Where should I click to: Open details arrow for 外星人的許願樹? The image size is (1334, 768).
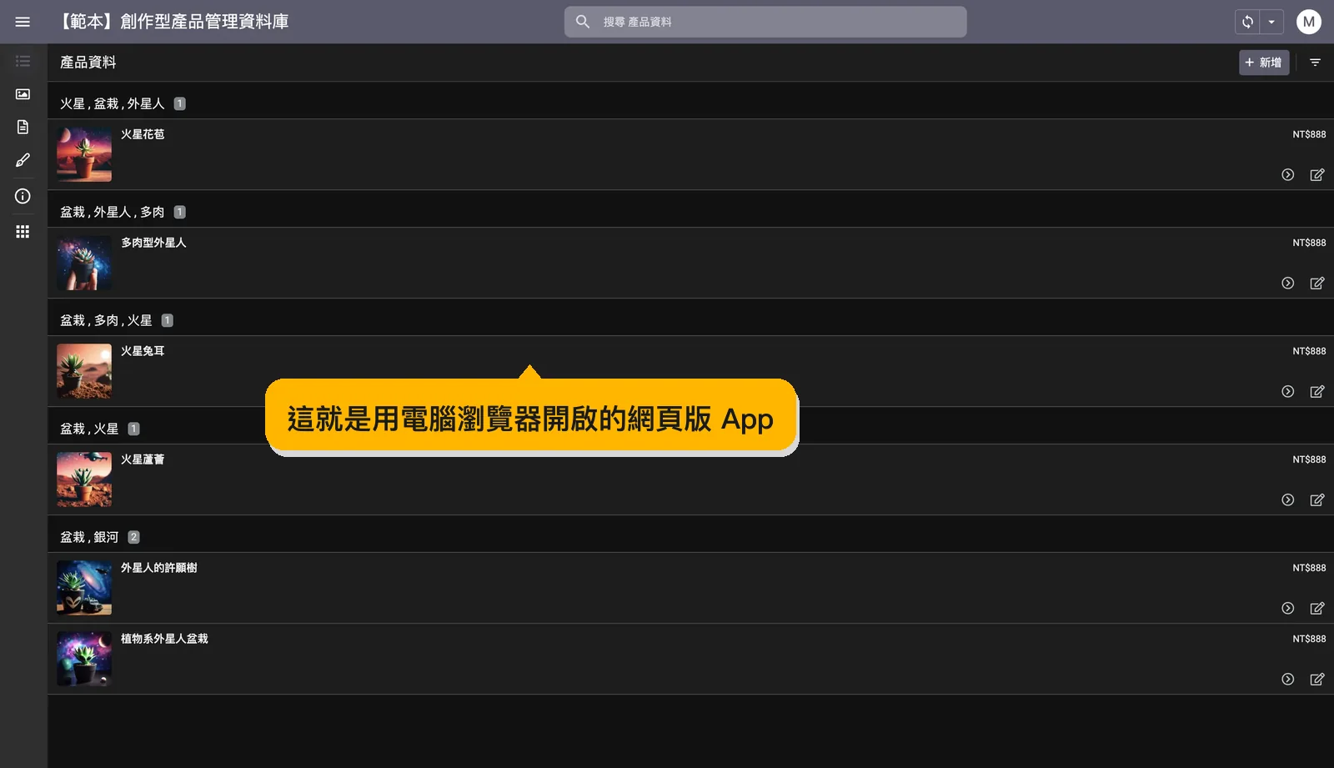pyautogui.click(x=1287, y=609)
